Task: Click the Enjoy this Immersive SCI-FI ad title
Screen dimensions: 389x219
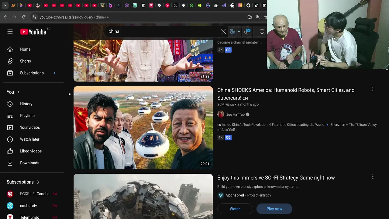Action: click(x=276, y=178)
